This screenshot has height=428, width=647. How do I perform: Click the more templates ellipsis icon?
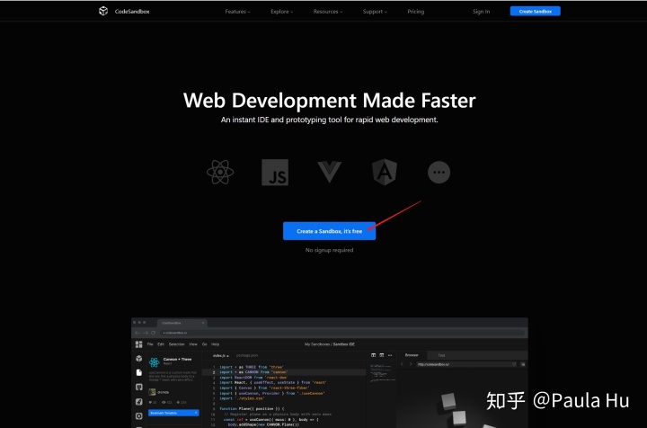(x=439, y=172)
